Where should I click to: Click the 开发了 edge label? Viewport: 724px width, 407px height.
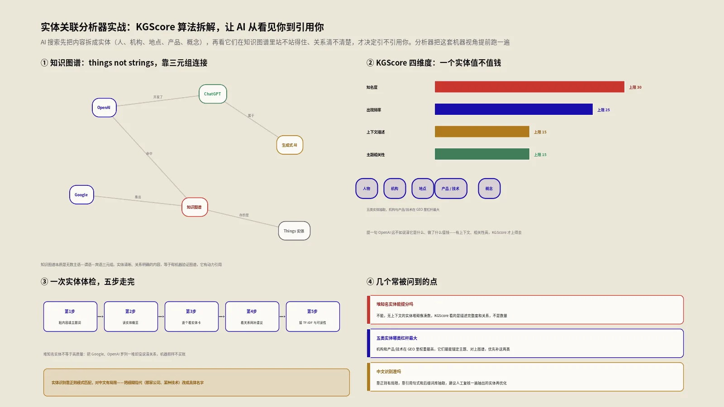158,97
